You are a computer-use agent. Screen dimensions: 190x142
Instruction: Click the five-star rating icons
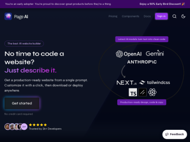point(38,125)
